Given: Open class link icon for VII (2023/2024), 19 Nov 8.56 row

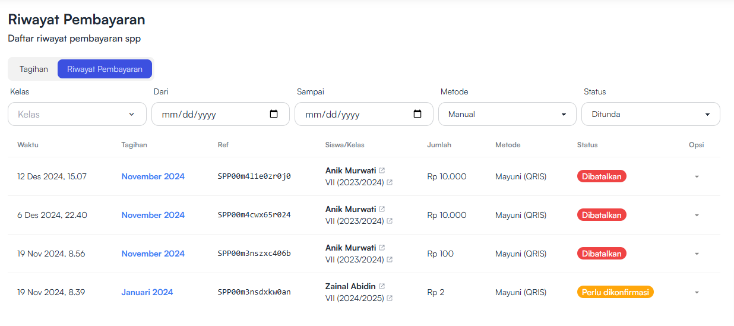Looking at the screenshot, I should 390,259.
